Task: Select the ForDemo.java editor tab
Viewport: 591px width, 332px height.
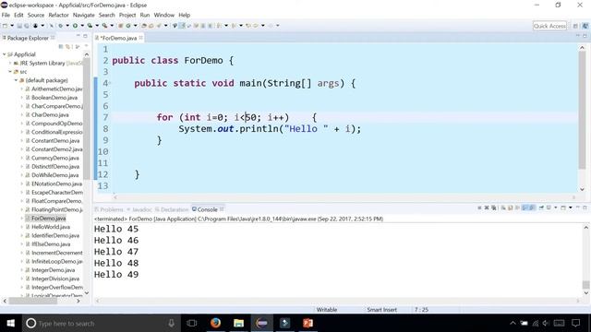Action: coord(118,38)
